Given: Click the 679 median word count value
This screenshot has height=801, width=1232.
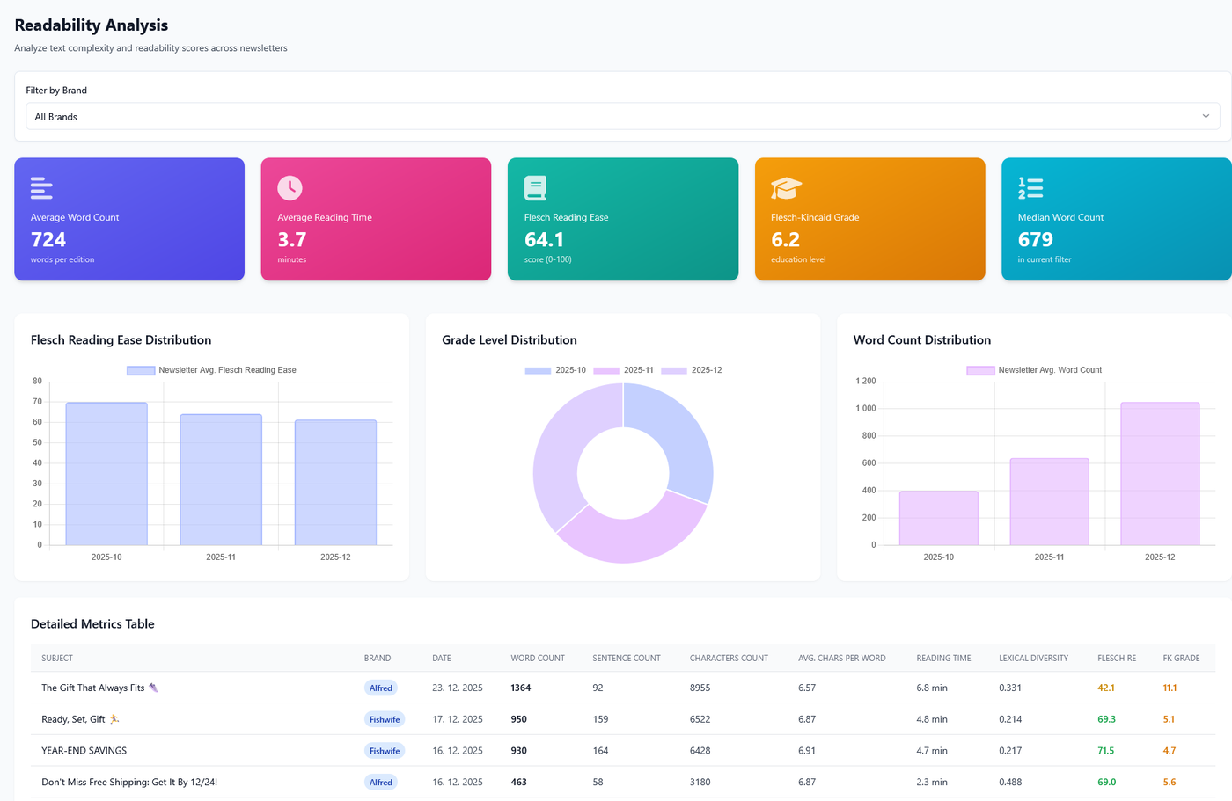Looking at the screenshot, I should click(x=1036, y=240).
